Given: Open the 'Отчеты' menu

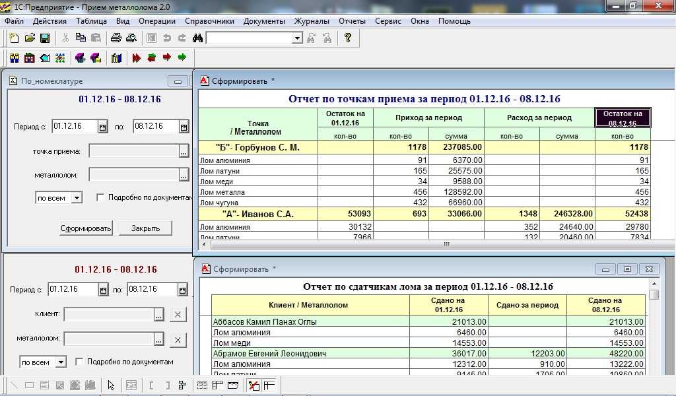Looking at the screenshot, I should pos(352,21).
